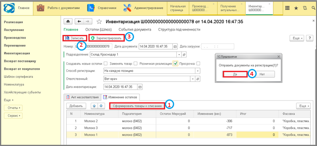
Task: Switch to Акт несоответствия tab
Action: 82,97
